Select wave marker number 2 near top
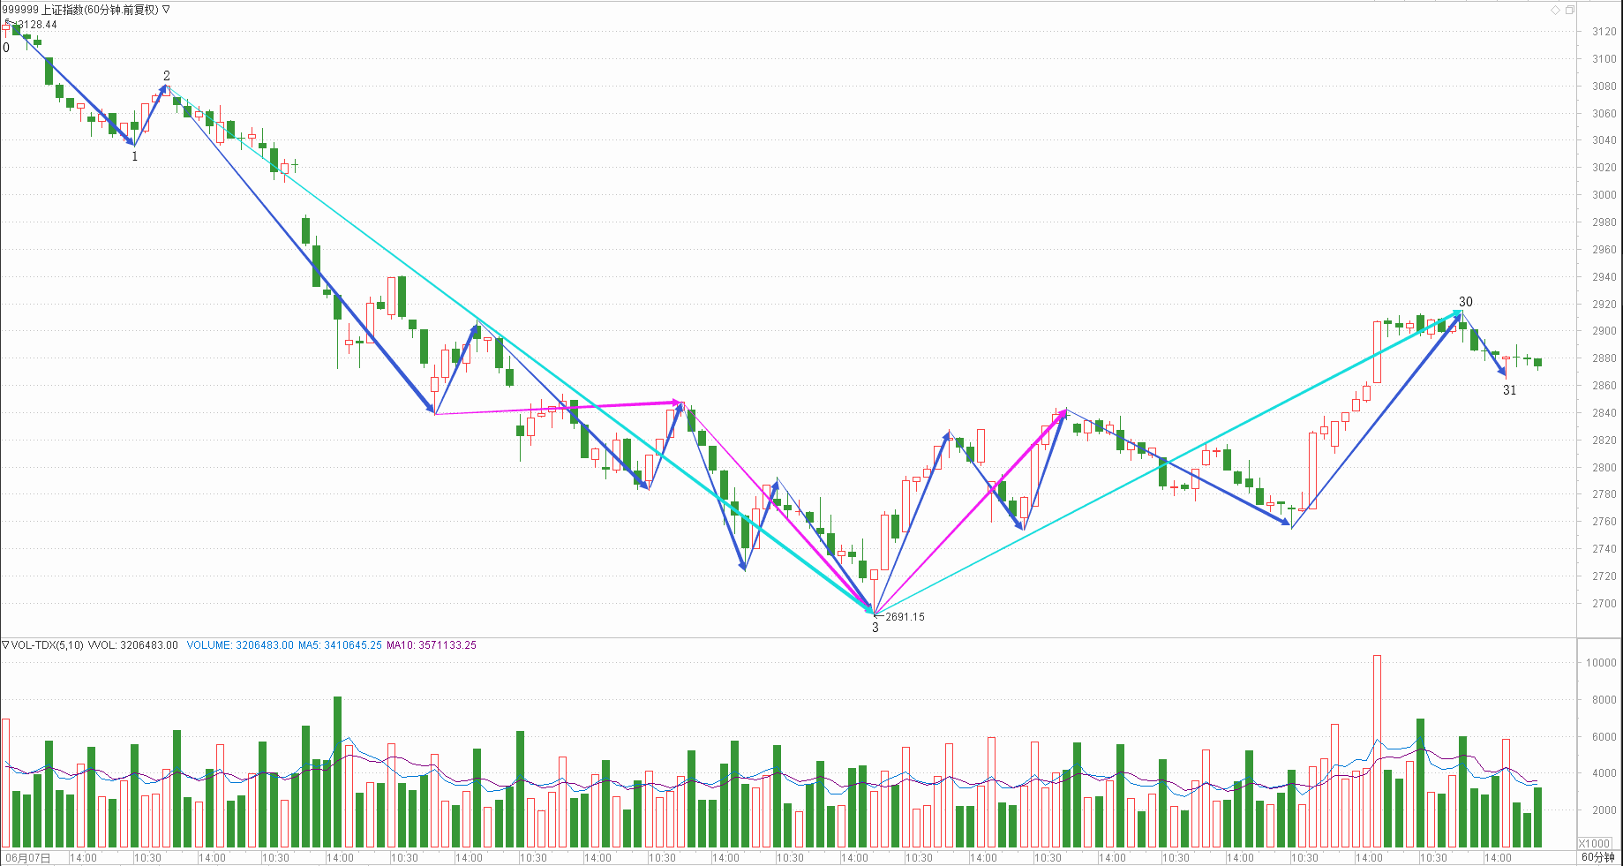This screenshot has width=1623, height=866. [167, 76]
